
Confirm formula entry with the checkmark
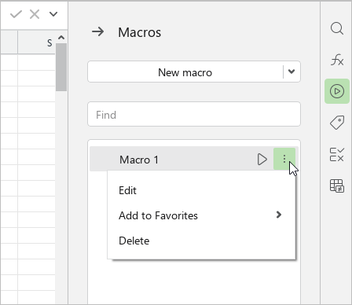coord(16,14)
